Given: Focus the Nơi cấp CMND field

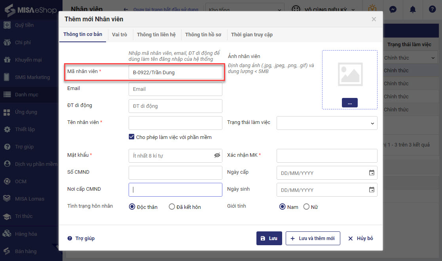Looking at the screenshot, I should coord(175,190).
